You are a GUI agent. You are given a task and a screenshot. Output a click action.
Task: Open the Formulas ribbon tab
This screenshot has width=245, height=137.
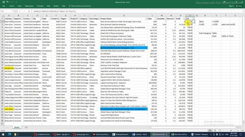click(x=40, y=6)
